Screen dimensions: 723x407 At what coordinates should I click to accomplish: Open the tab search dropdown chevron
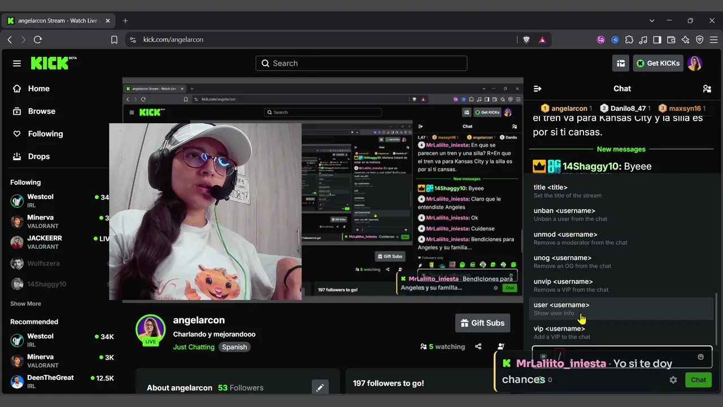(x=652, y=21)
